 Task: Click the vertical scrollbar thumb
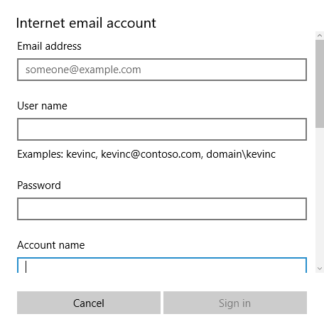pos(320,84)
